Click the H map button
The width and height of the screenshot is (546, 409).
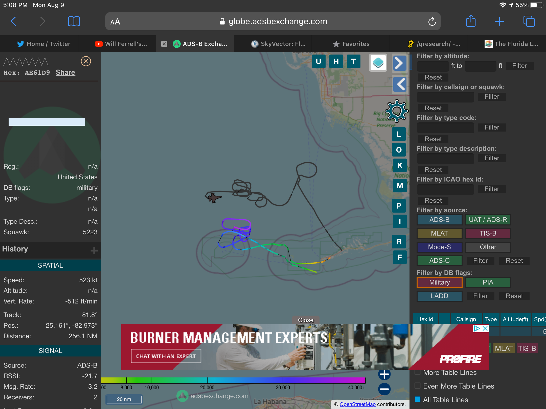336,61
